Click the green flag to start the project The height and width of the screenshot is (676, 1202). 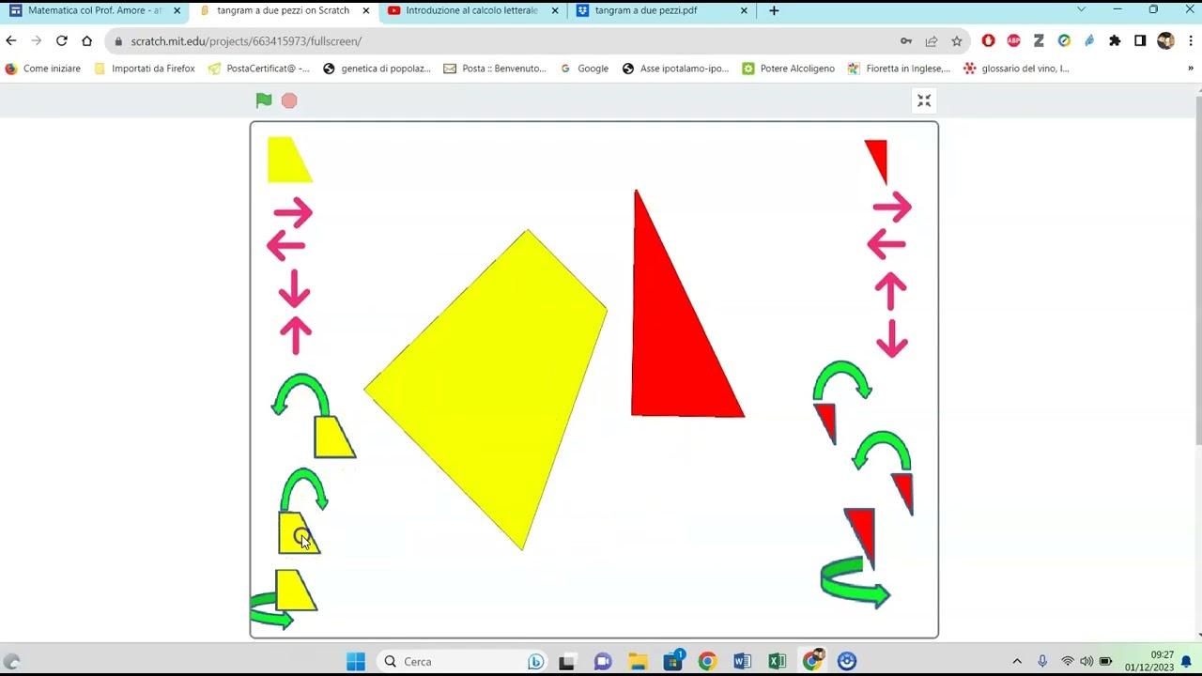pos(264,100)
